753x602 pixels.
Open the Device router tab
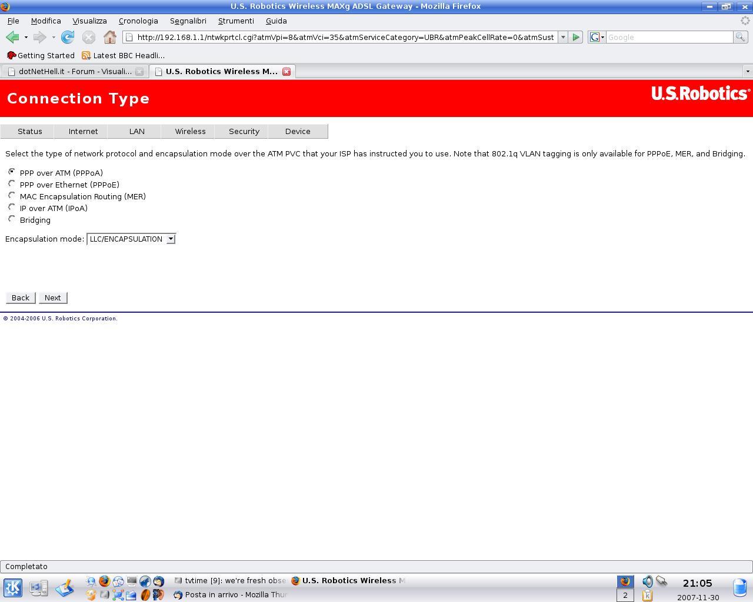tap(298, 131)
